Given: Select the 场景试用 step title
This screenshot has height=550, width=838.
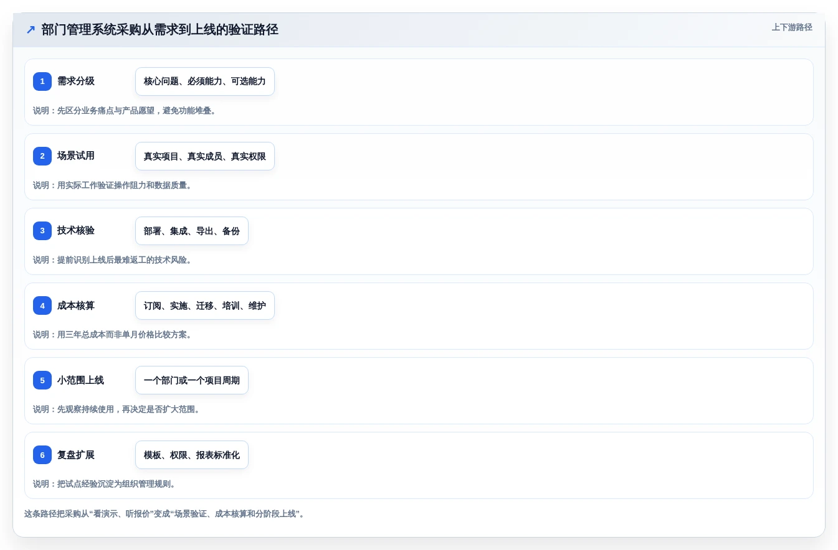Looking at the screenshot, I should coord(76,156).
